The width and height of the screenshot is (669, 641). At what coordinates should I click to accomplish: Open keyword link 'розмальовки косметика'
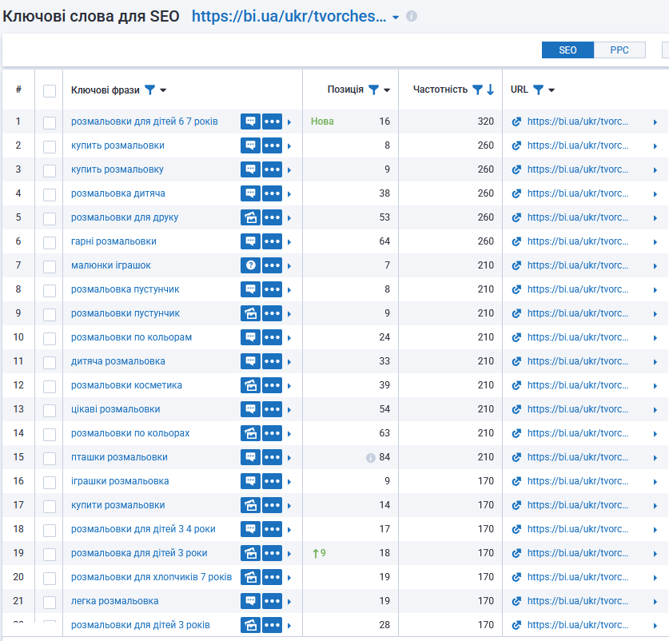tap(126, 385)
